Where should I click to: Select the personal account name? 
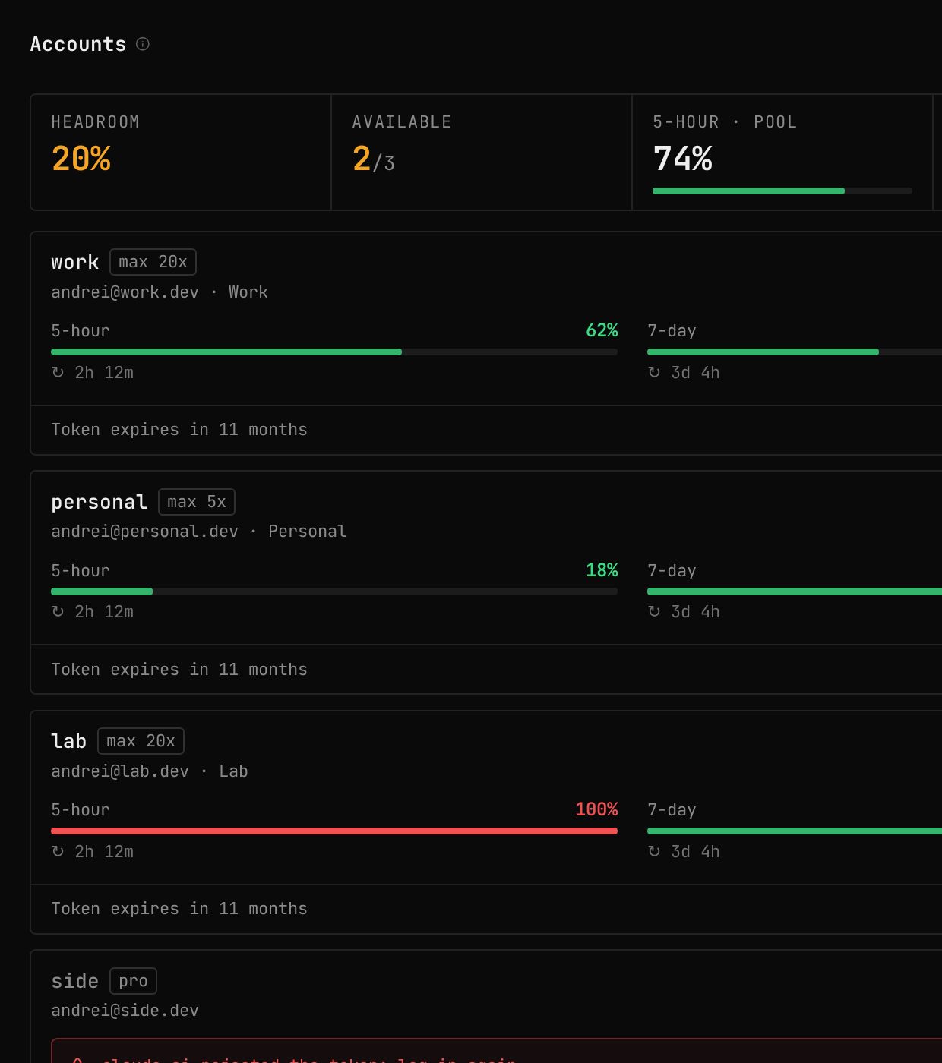point(99,502)
